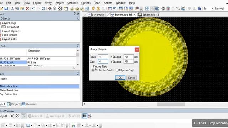This screenshot has width=228, height=128.
Task: Toggle the Info (0) filter in Status Window
Action: coord(74,116)
